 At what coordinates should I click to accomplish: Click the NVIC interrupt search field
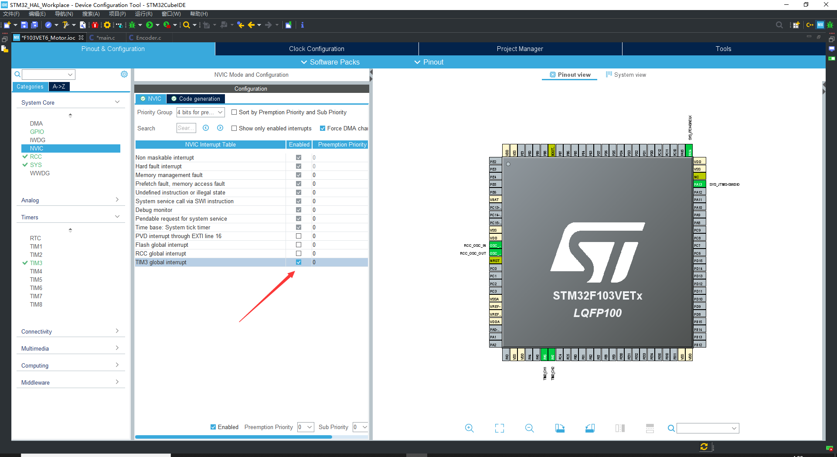tap(186, 128)
